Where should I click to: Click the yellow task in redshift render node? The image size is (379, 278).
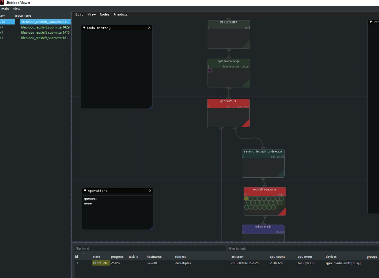[x=246, y=198]
